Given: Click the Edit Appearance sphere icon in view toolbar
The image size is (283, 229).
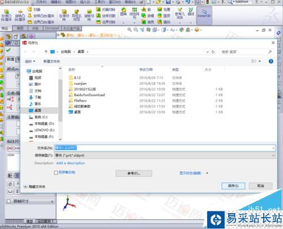Looking at the screenshot, I should tap(182, 29).
